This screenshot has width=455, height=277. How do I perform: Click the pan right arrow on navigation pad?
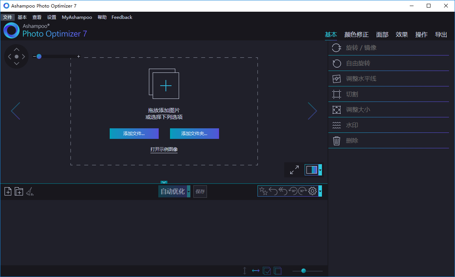click(x=23, y=57)
